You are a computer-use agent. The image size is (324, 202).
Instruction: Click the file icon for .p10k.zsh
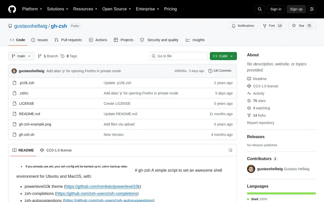point(15,83)
